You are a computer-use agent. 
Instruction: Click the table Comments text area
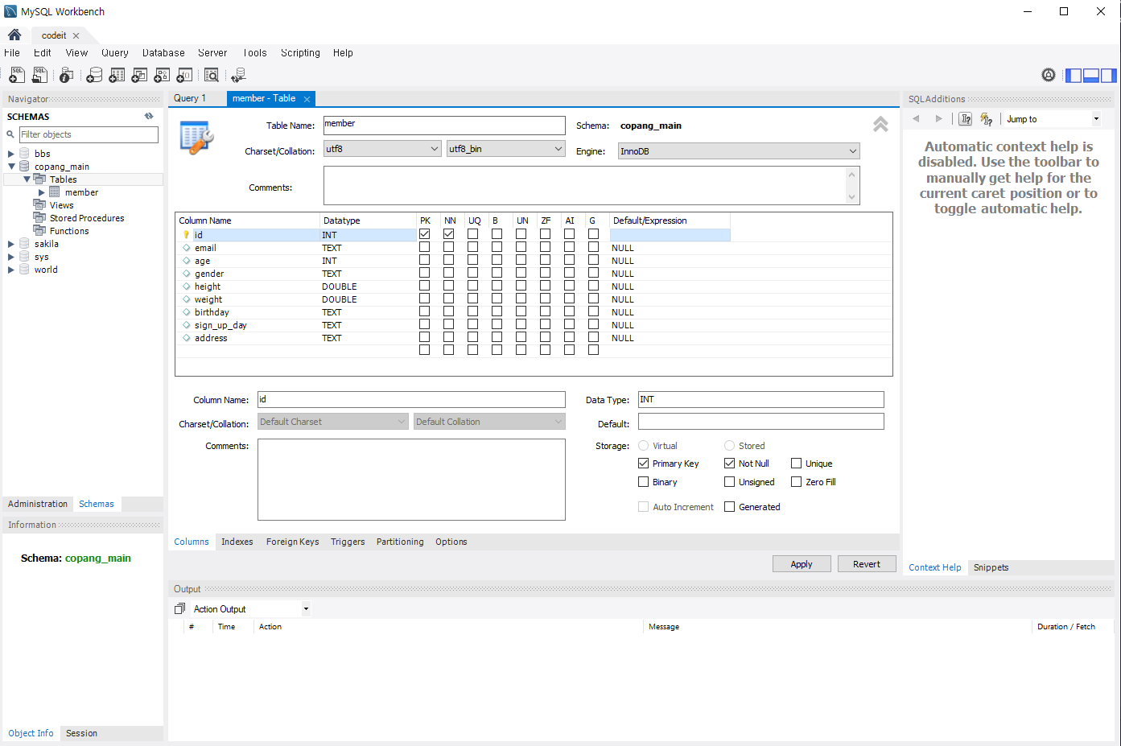click(x=591, y=186)
